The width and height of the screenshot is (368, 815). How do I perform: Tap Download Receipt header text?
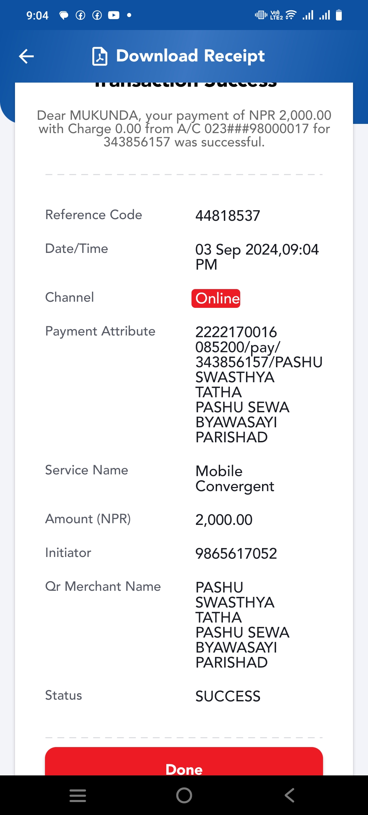pos(190,56)
